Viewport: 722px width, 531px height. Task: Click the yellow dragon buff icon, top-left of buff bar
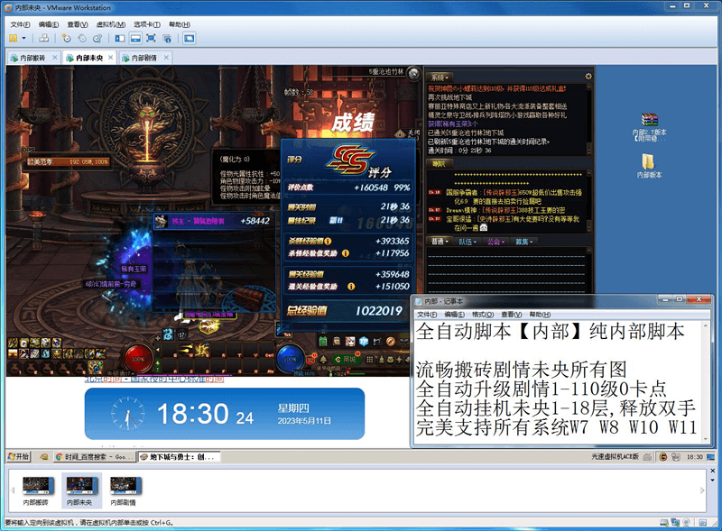13,343
